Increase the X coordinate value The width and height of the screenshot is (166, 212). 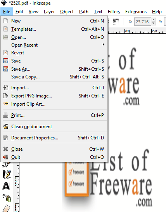coord(153,20)
